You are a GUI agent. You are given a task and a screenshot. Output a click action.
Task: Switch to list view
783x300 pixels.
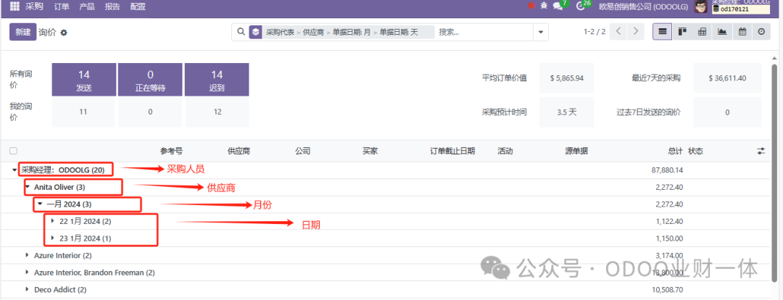[x=662, y=31]
